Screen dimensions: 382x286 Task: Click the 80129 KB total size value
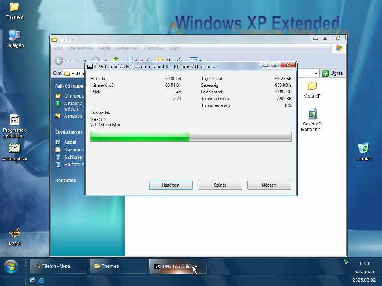(283, 79)
